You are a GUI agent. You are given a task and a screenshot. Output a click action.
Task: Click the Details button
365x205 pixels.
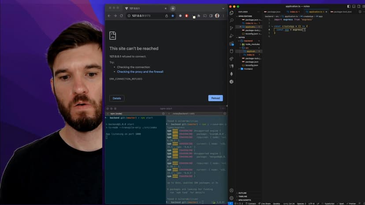pos(117,98)
